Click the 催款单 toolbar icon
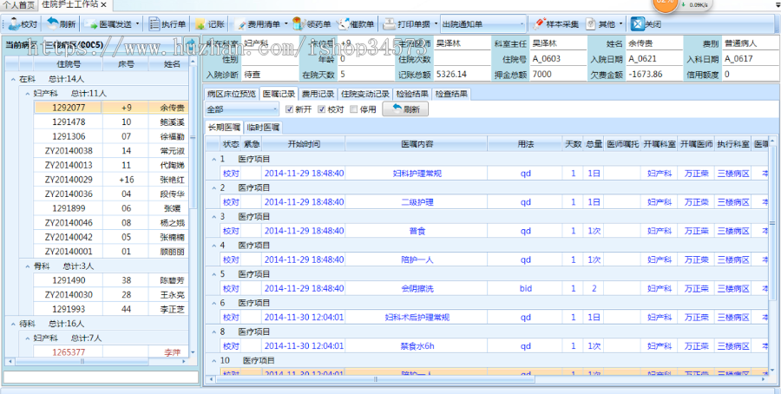The width and height of the screenshot is (781, 394). [x=344, y=24]
